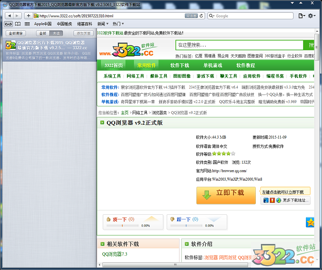
Task: Open the 编程书集 category
Action: 275,76
